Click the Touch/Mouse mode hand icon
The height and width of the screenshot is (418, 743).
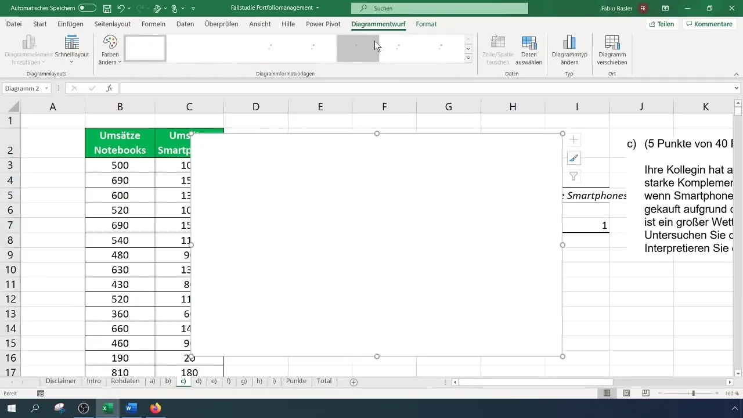click(x=174, y=8)
